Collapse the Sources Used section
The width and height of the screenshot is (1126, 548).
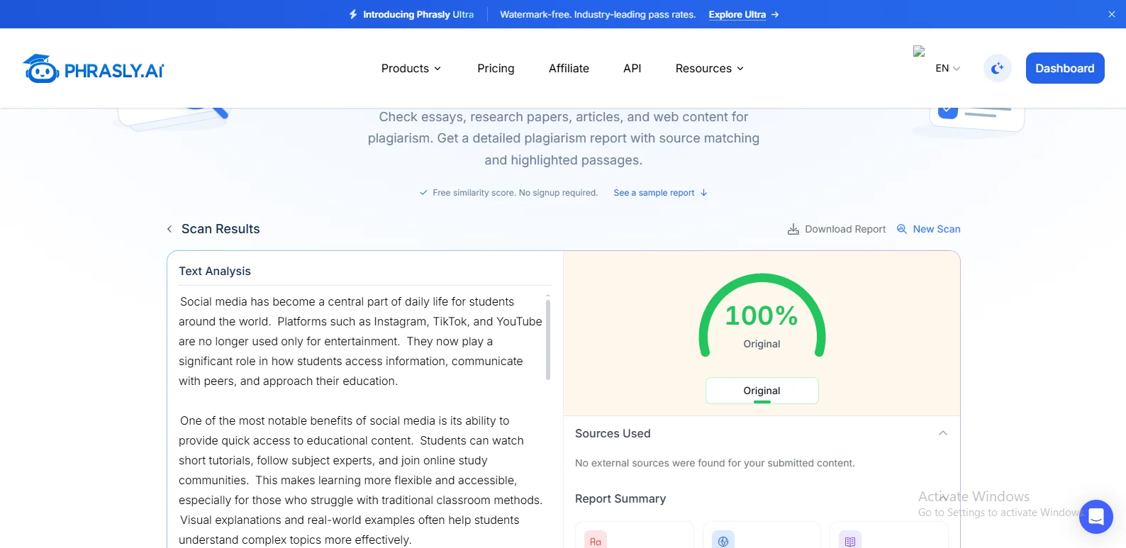[x=943, y=433]
